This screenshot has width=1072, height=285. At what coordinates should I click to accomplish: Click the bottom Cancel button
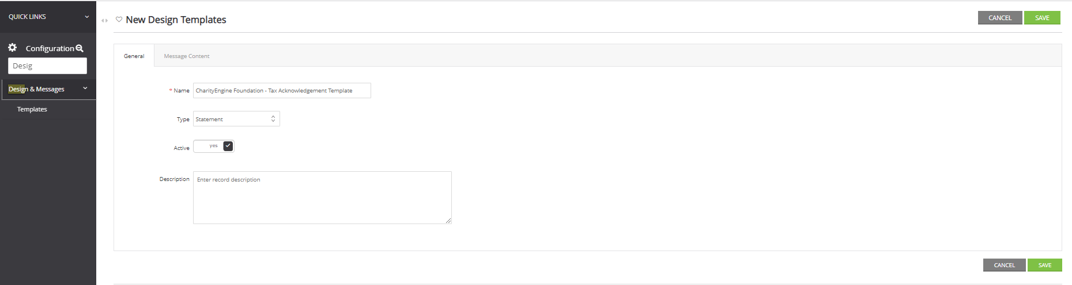click(x=1005, y=265)
